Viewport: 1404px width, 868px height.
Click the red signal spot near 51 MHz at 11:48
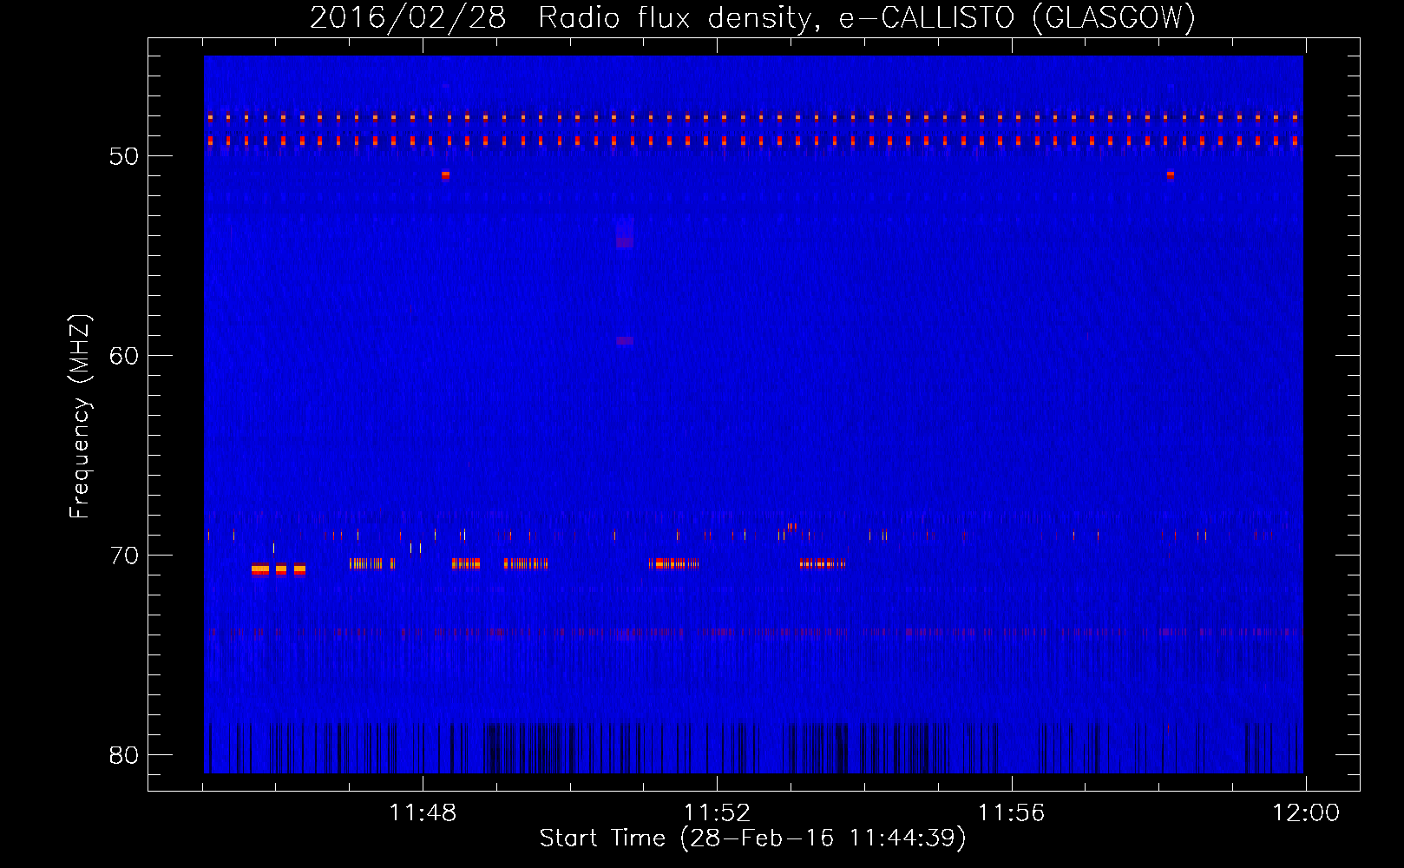(445, 174)
